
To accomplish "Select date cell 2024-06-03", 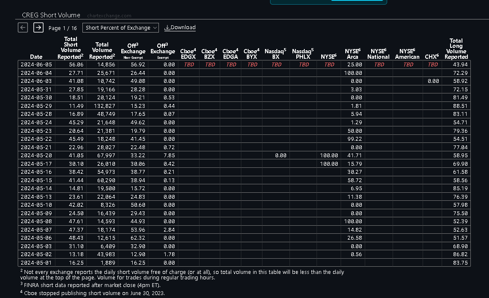I will [x=36, y=81].
